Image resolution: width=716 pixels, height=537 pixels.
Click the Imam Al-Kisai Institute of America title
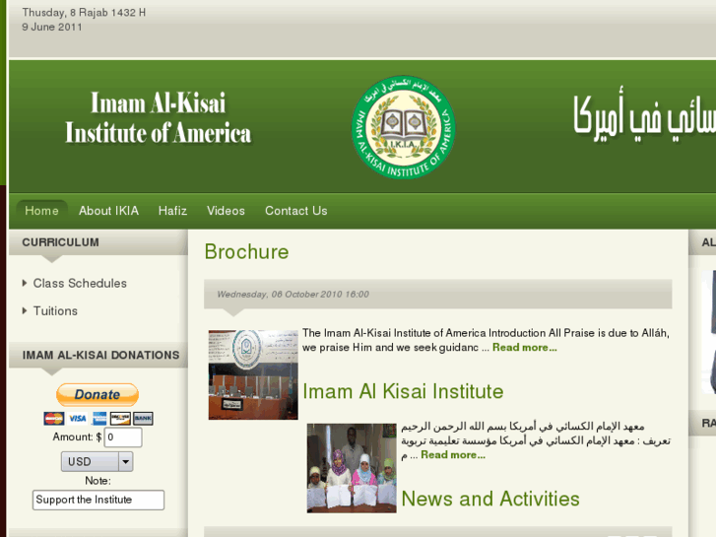point(158,118)
